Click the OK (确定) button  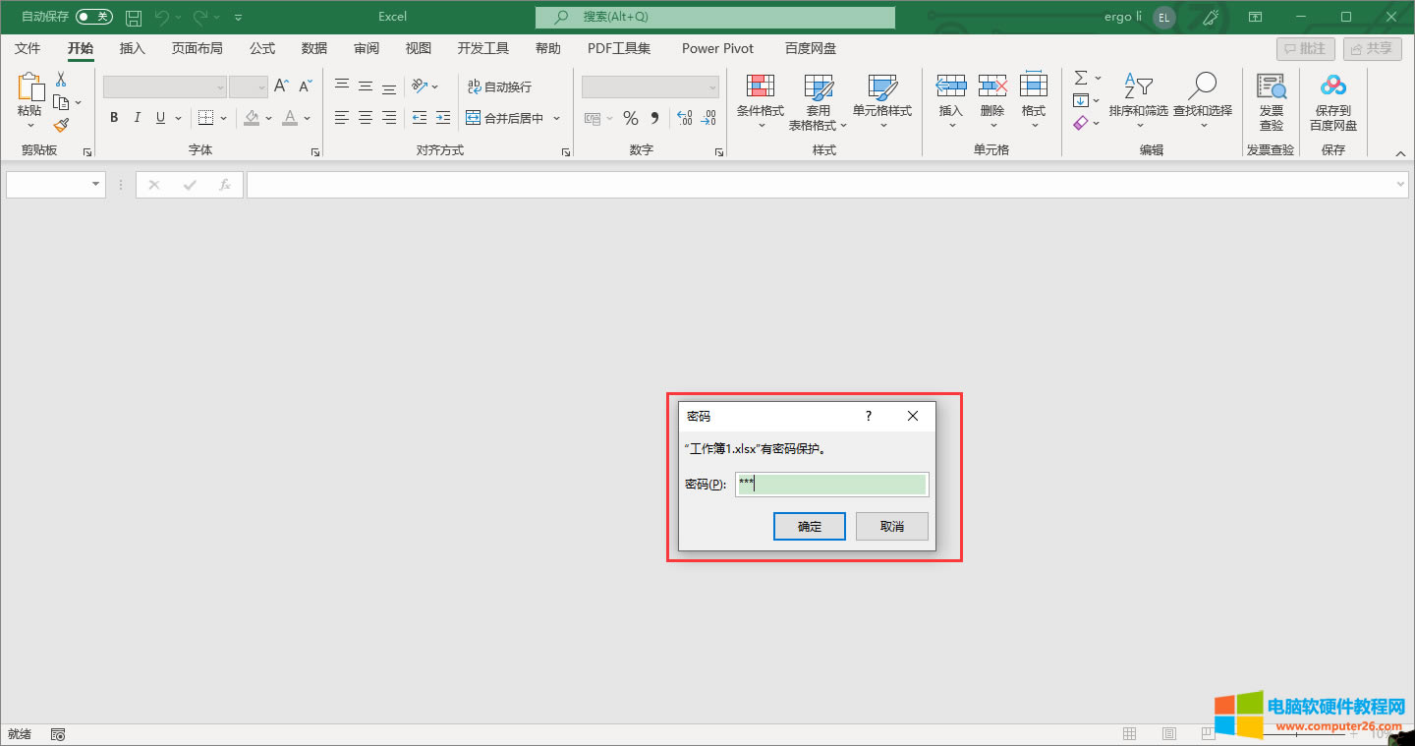click(x=809, y=526)
